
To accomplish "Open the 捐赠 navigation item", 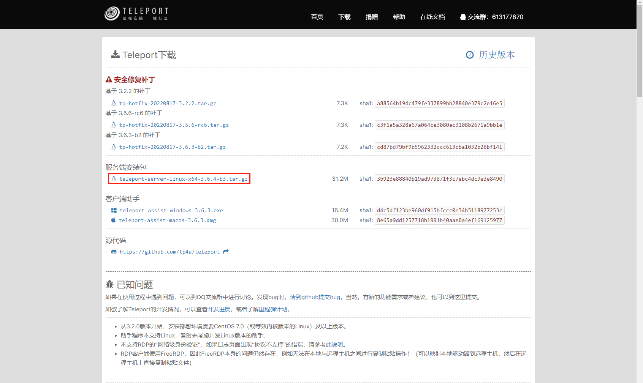I will click(372, 17).
